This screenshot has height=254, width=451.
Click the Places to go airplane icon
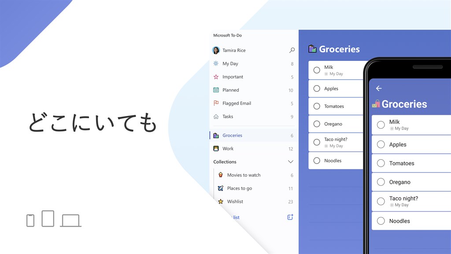221,188
